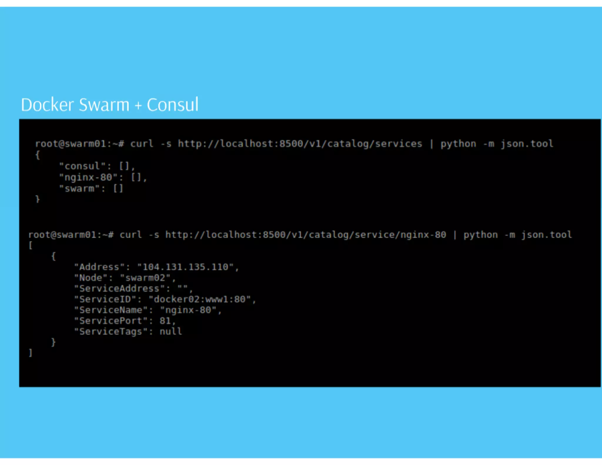Screen dimensions: 602x465
Task: Click the "consul": [] JSON line
Action: point(97,166)
